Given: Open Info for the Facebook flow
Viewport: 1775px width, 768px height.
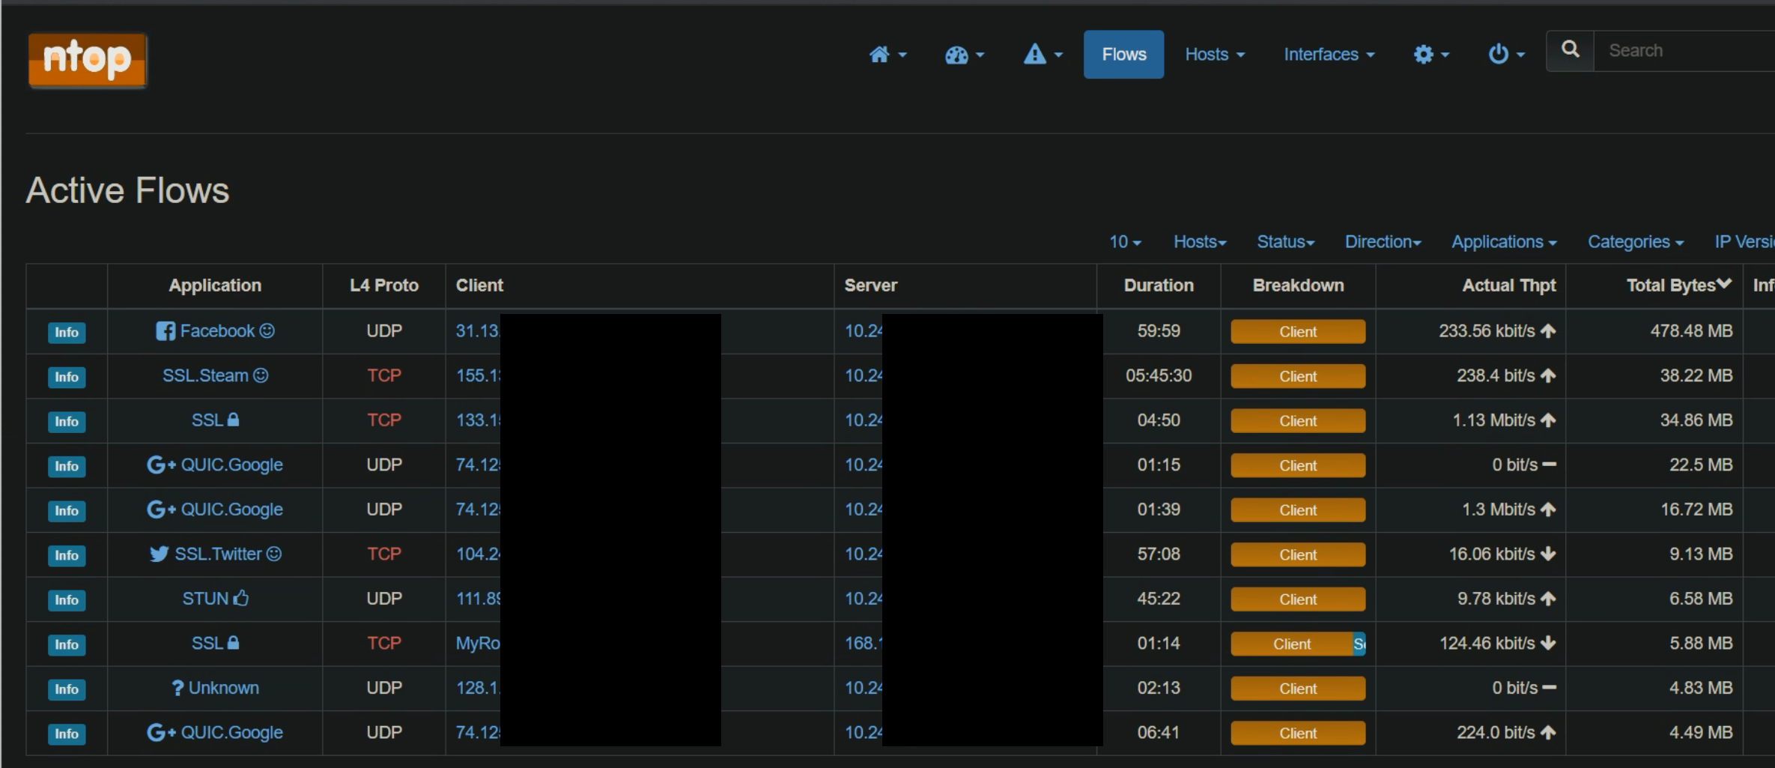Looking at the screenshot, I should pos(67,332).
